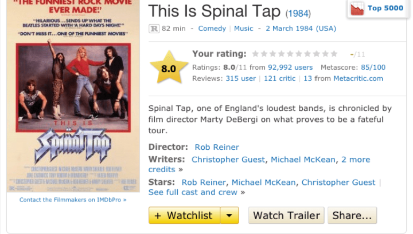The image size is (413, 234).
Task: Rate the movie with the first star
Action: point(256,54)
